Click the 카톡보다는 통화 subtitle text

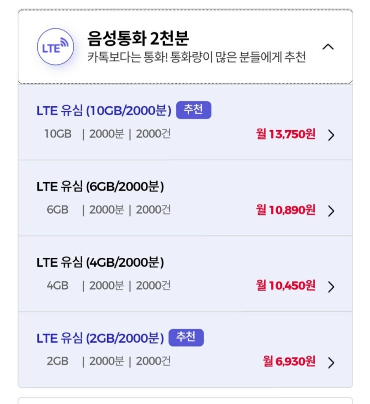click(196, 58)
